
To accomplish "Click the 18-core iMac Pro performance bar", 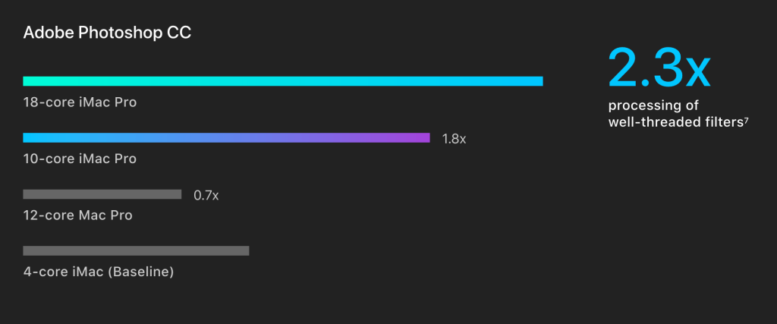I will click(282, 81).
